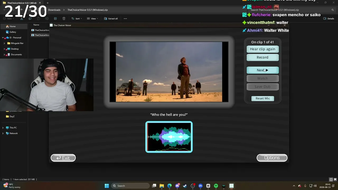This screenshot has width=338, height=190.
Task: Open Spotify from the taskbar
Action: [216, 186]
